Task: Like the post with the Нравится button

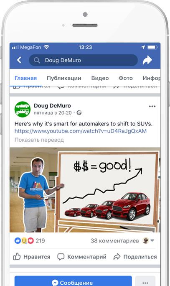Action: coord(32,257)
